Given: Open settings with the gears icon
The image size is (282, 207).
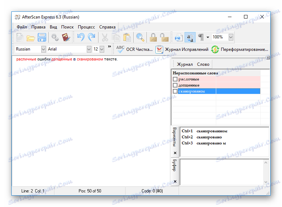Looking at the screenshot, I should click(55, 37).
